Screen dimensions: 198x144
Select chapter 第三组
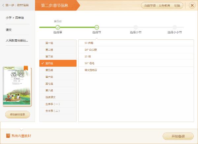[x=58, y=57]
